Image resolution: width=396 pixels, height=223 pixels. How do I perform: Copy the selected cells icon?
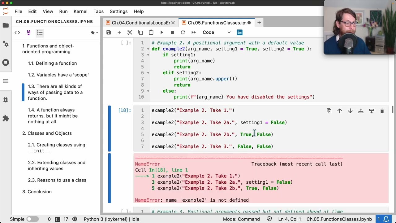point(140,32)
